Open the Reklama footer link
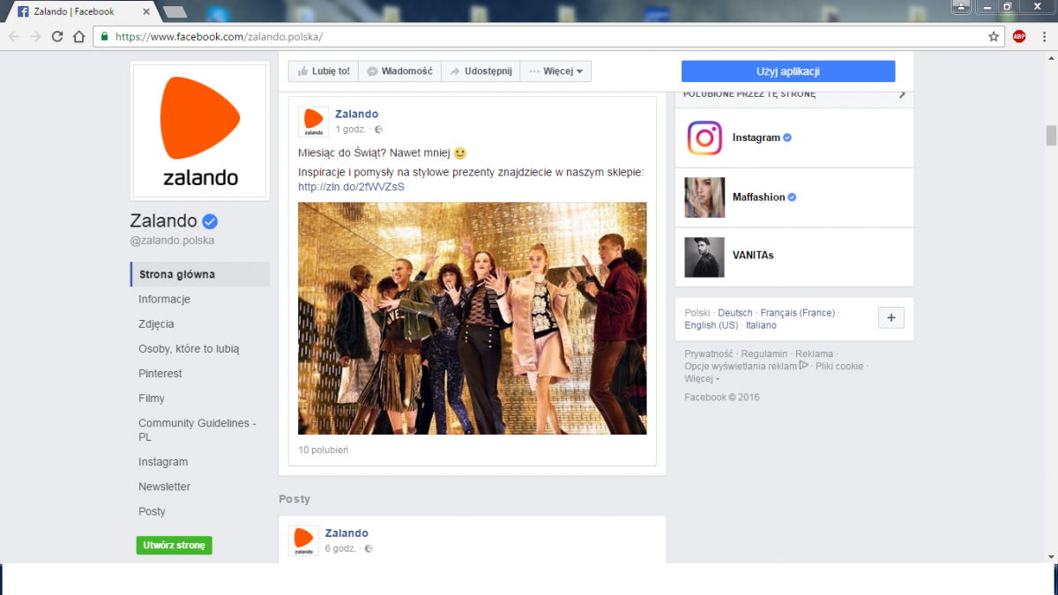 (814, 354)
